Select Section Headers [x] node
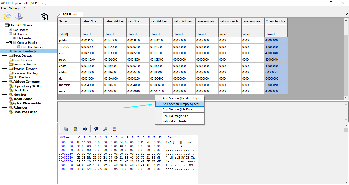Viewport: 349px width, 185px height. click(25, 51)
